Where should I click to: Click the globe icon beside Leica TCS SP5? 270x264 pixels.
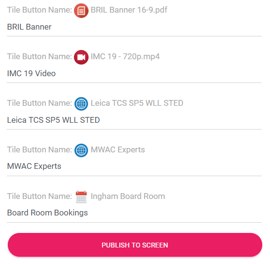point(81,104)
